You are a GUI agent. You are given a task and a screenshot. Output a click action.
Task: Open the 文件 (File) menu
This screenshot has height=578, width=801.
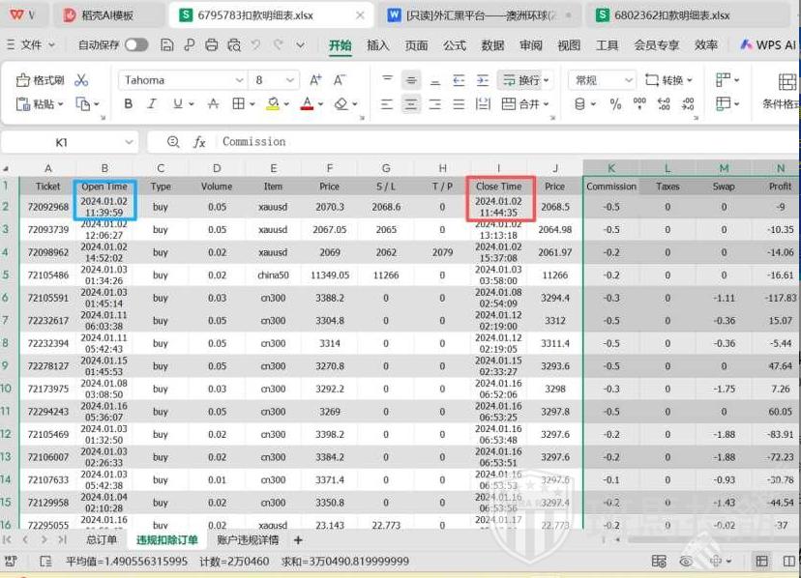pos(32,45)
